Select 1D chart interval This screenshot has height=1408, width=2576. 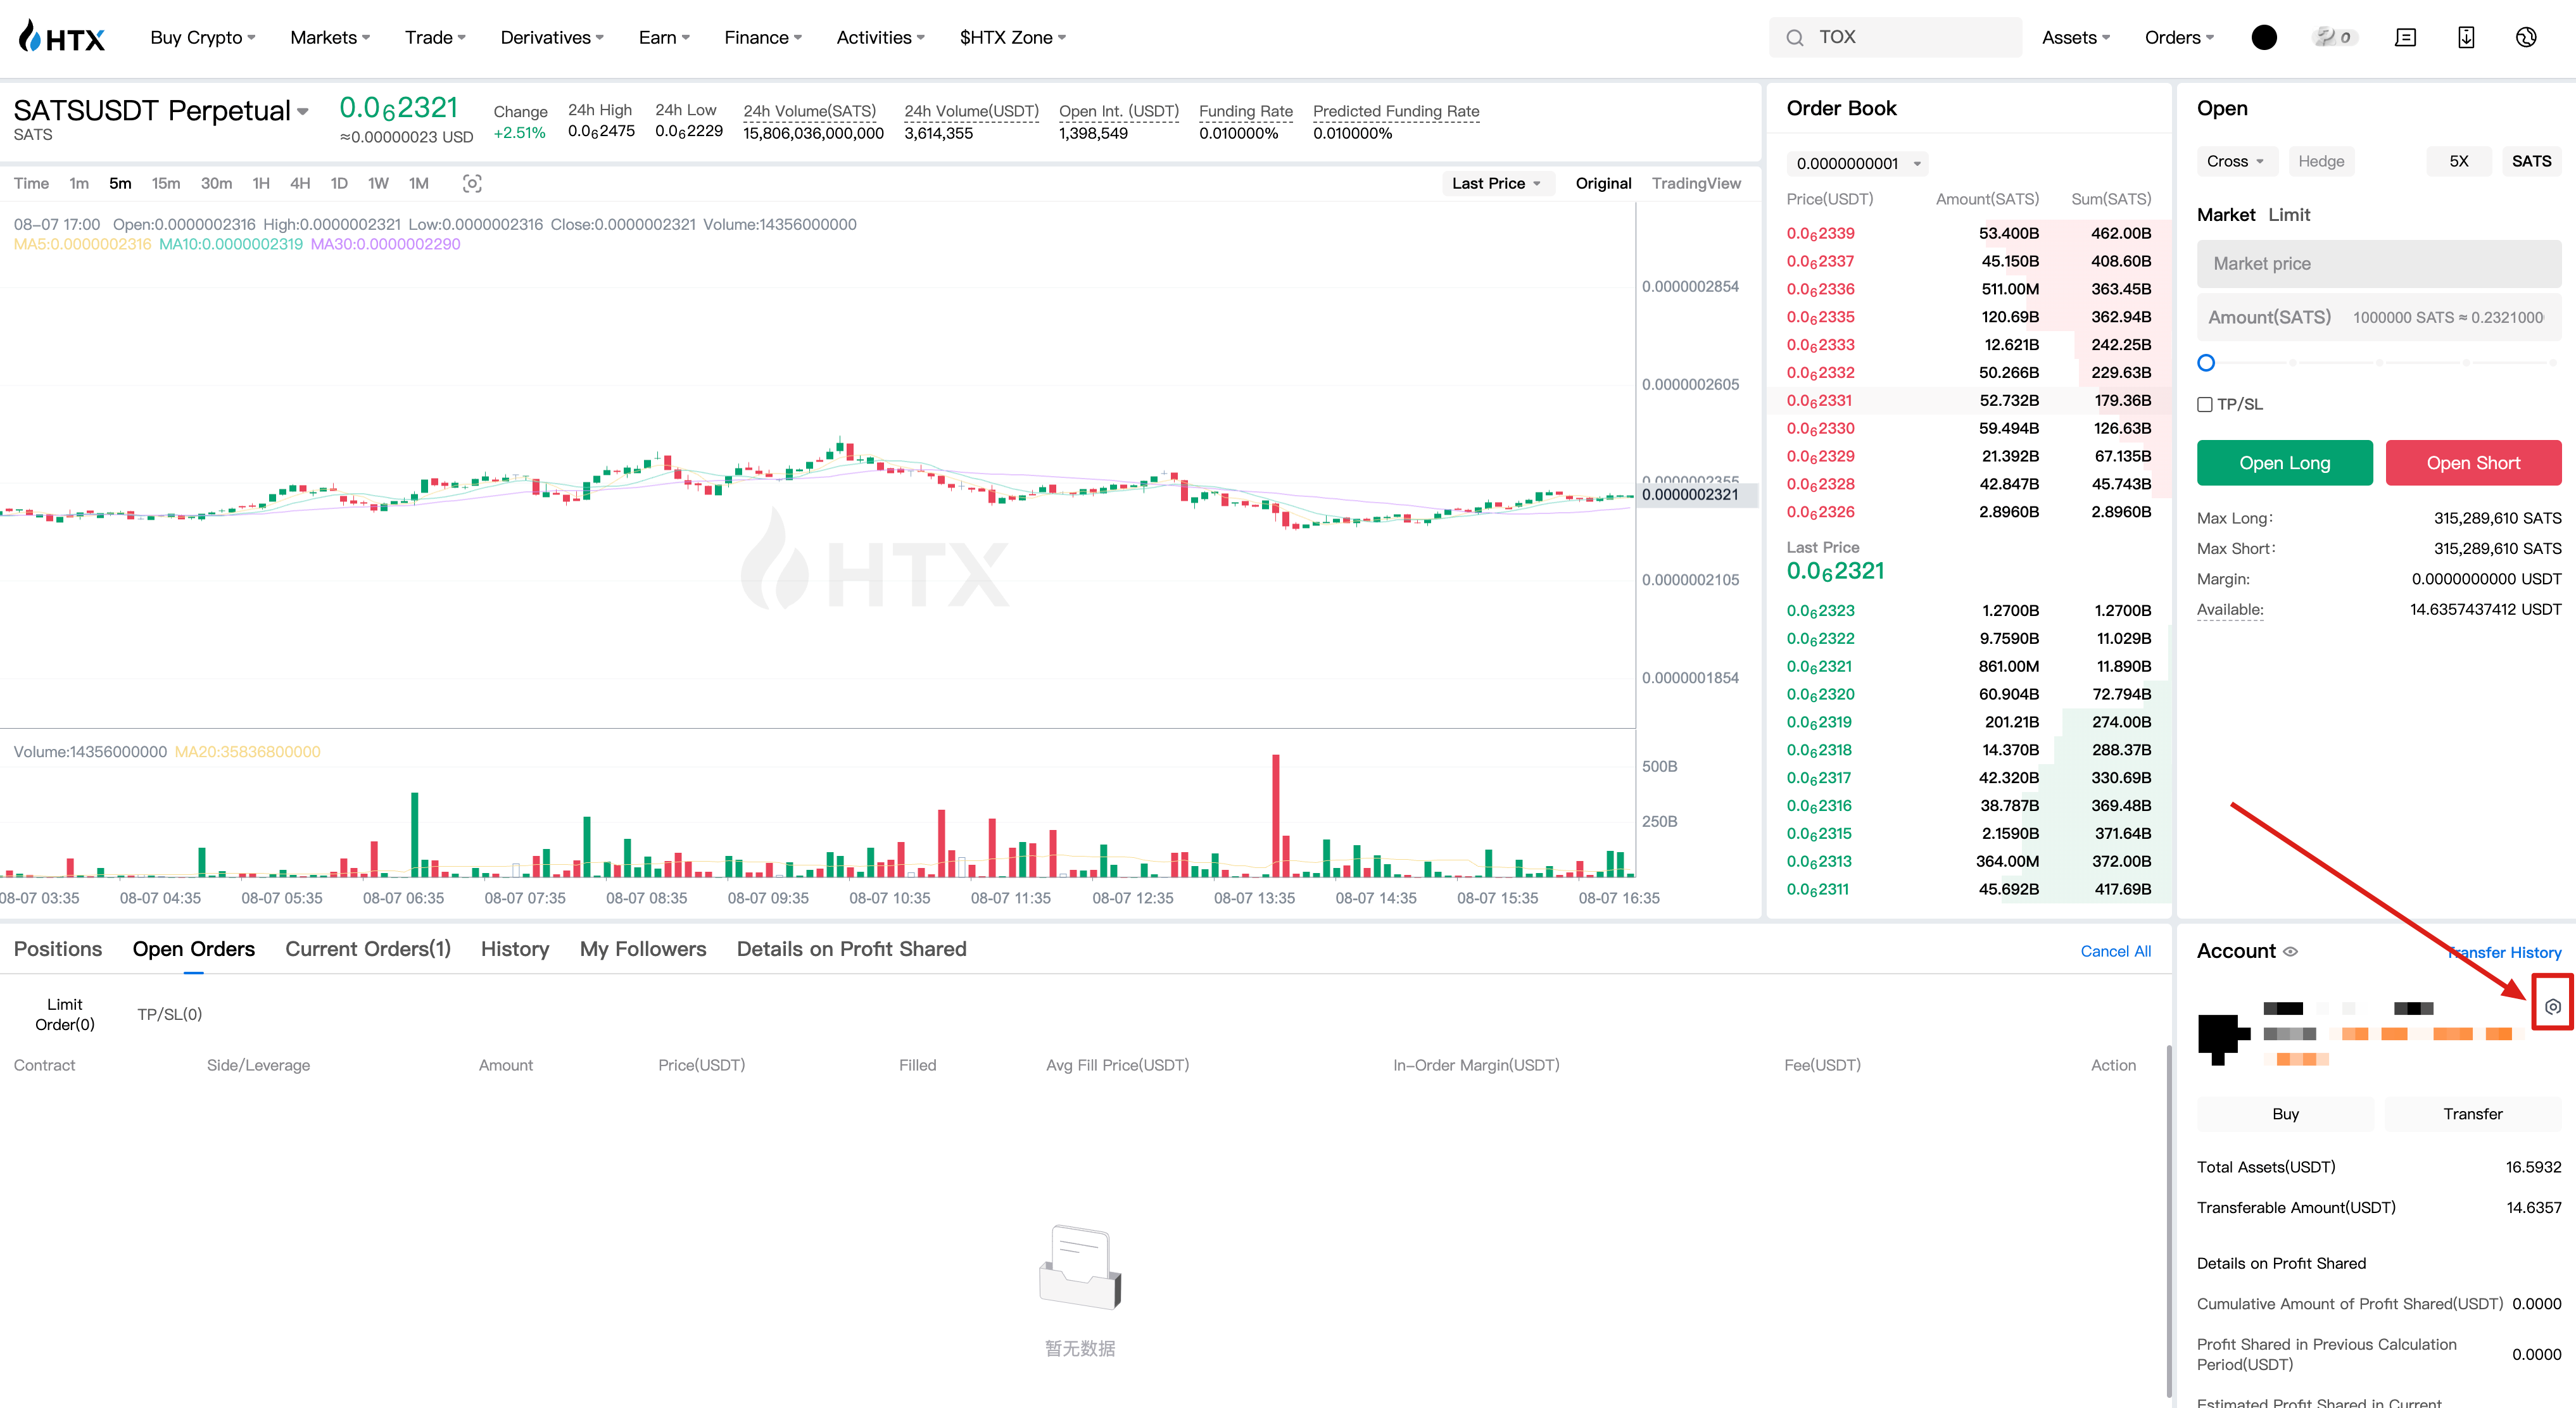pos(339,183)
